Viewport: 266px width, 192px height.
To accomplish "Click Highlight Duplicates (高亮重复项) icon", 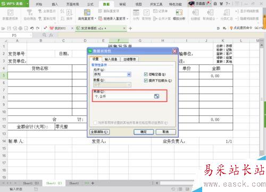I will click(87, 12).
